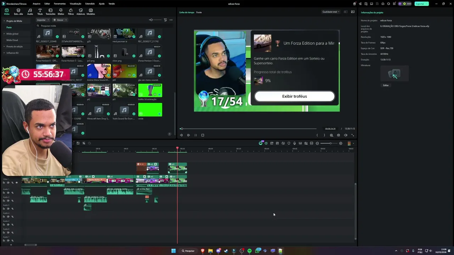Viewport: 454px width, 255px height.
Task: Adjust the media thumbnail size slider
Action: (155, 20)
